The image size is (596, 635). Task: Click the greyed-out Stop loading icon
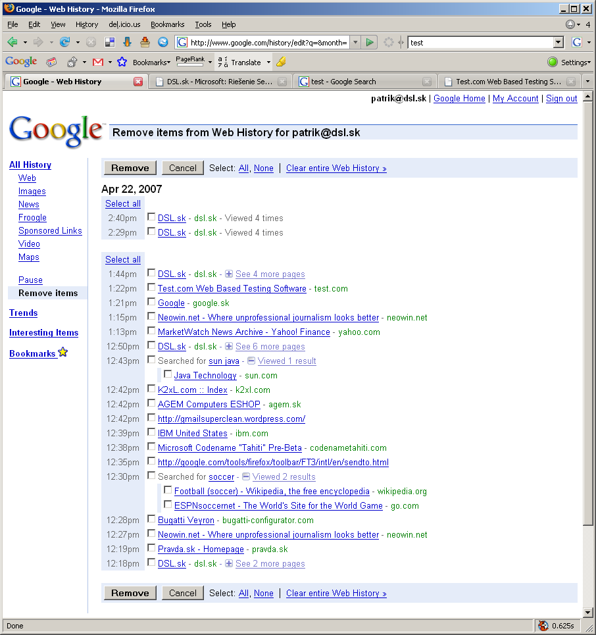pyautogui.click(x=91, y=42)
